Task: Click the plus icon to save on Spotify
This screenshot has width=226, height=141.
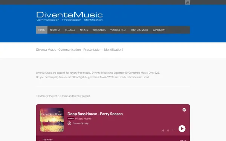Action: (x=69, y=123)
